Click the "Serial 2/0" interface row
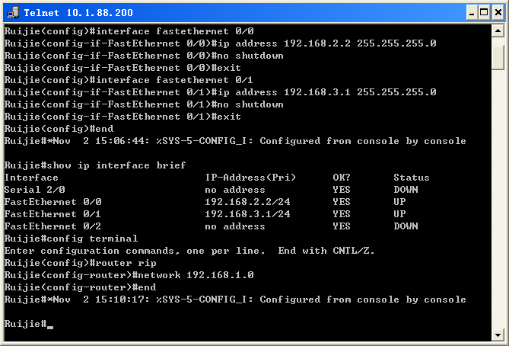 point(34,190)
